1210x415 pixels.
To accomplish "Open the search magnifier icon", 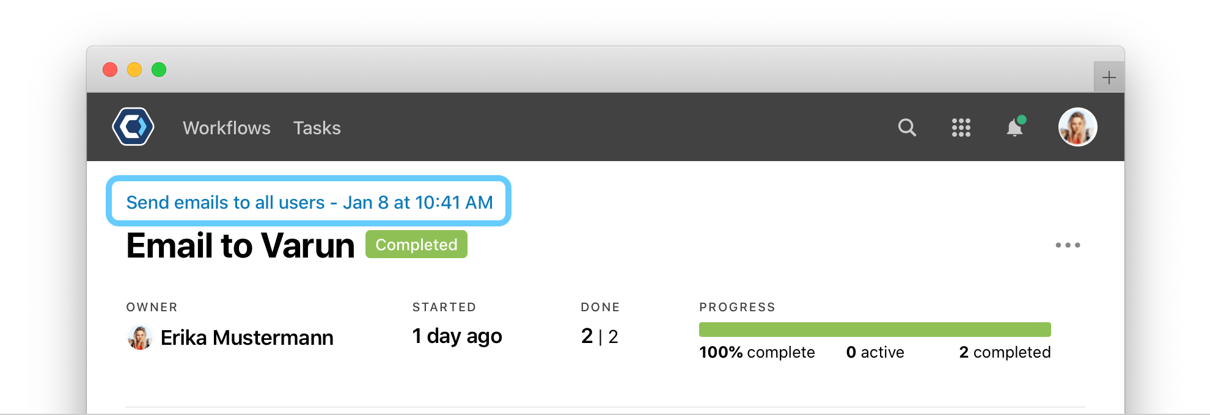I will [x=907, y=128].
